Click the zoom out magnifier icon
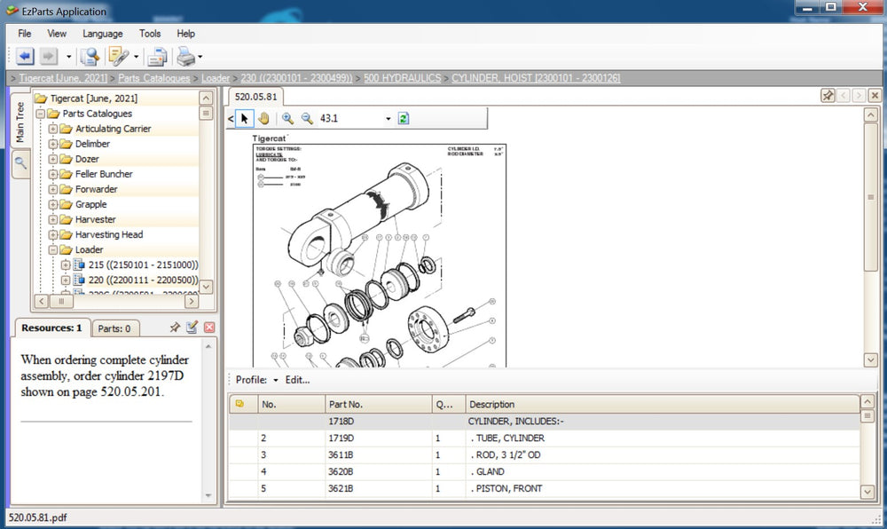Image resolution: width=887 pixels, height=529 pixels. click(x=307, y=118)
